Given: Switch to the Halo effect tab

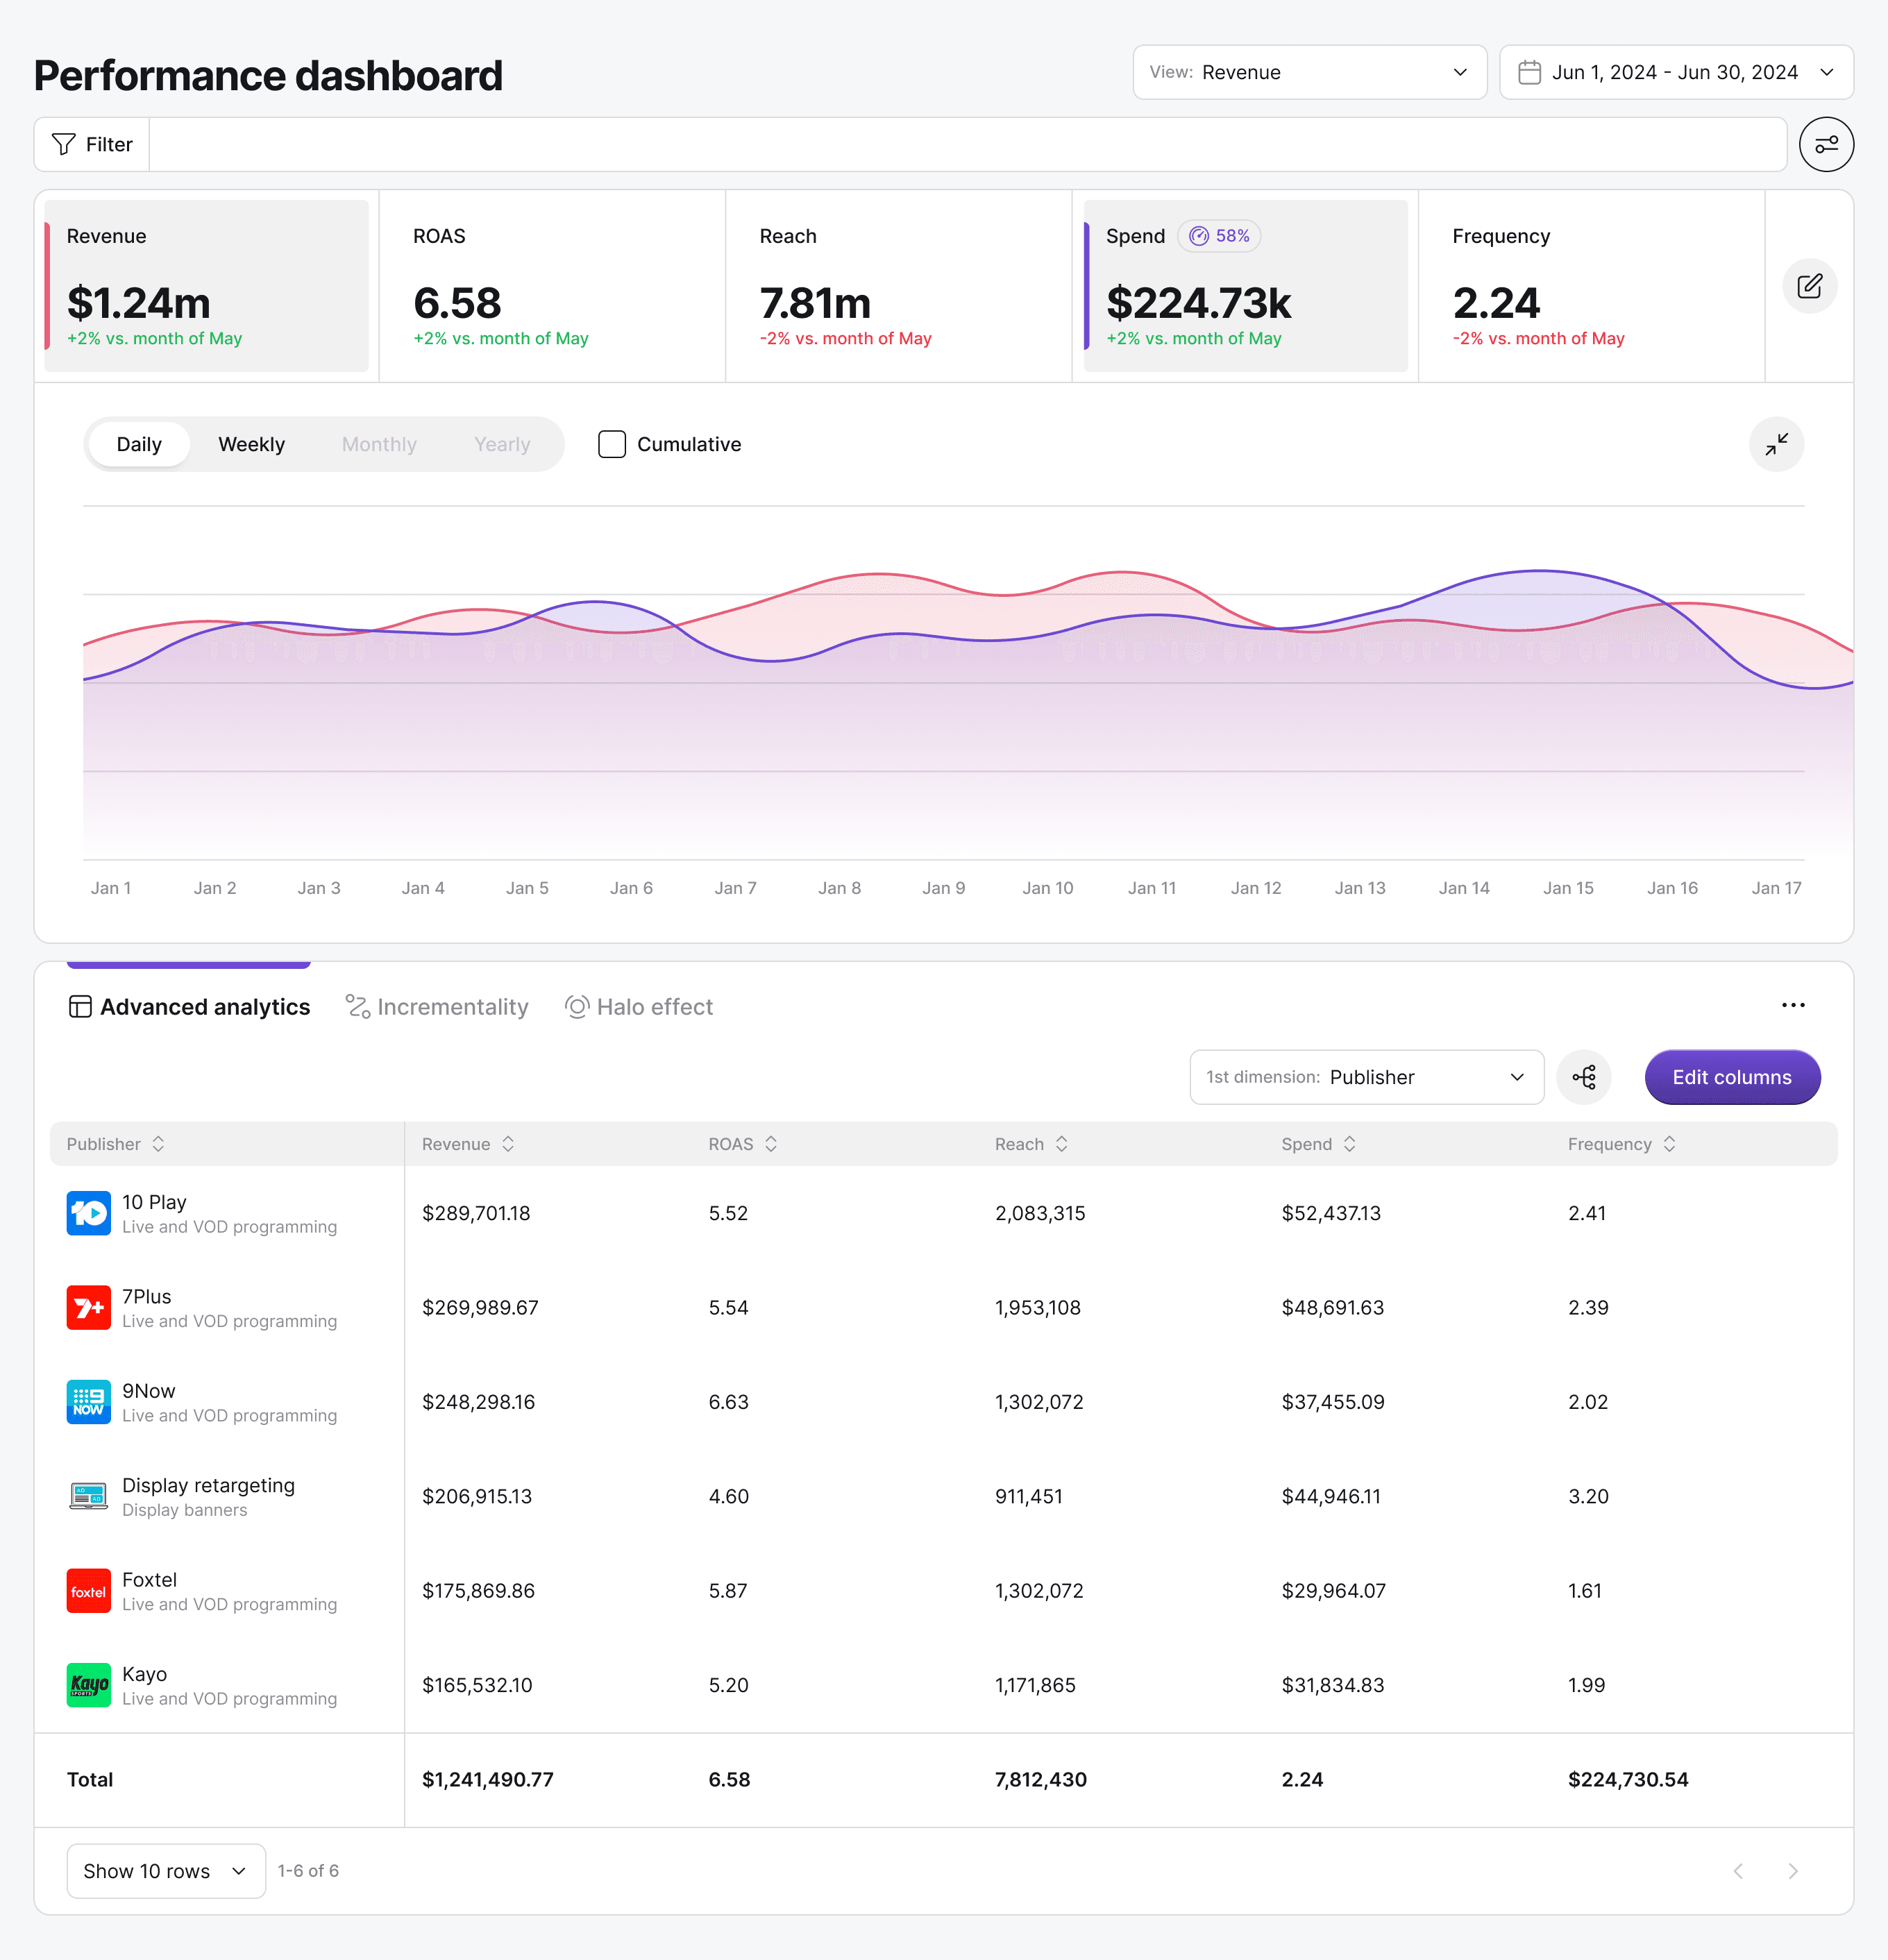Looking at the screenshot, I should [639, 1007].
